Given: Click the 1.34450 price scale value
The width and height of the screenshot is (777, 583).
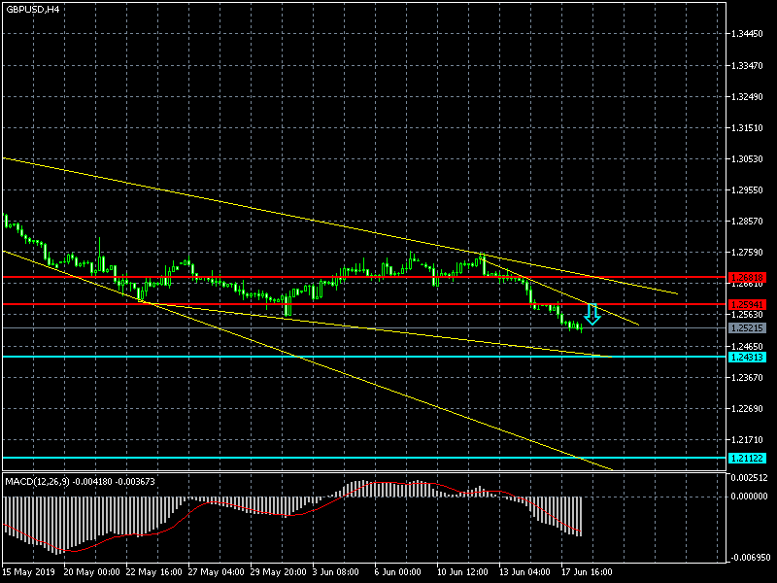Looking at the screenshot, I should (x=750, y=34).
